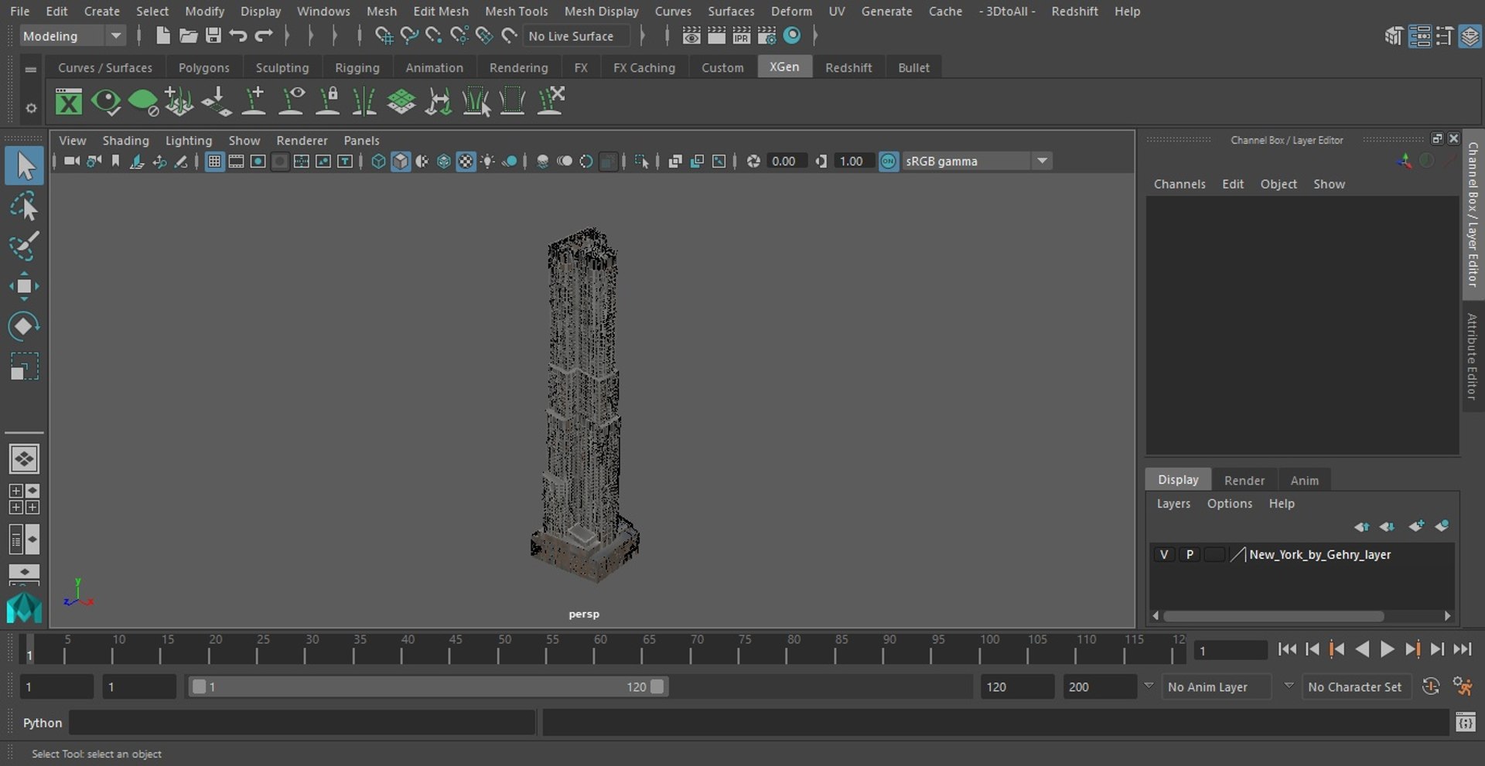This screenshot has width=1485, height=766.
Task: Go to start of playback range
Action: [x=1286, y=649]
